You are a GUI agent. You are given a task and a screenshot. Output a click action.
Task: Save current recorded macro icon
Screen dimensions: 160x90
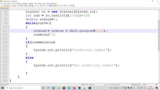point(73,5)
